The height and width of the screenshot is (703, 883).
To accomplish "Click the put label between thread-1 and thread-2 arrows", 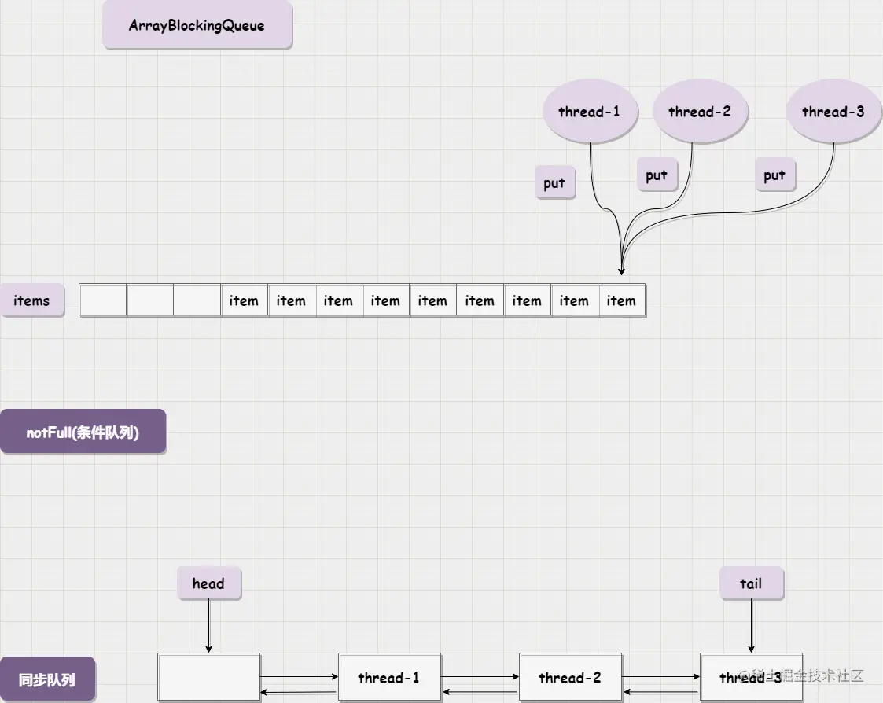I will point(657,175).
